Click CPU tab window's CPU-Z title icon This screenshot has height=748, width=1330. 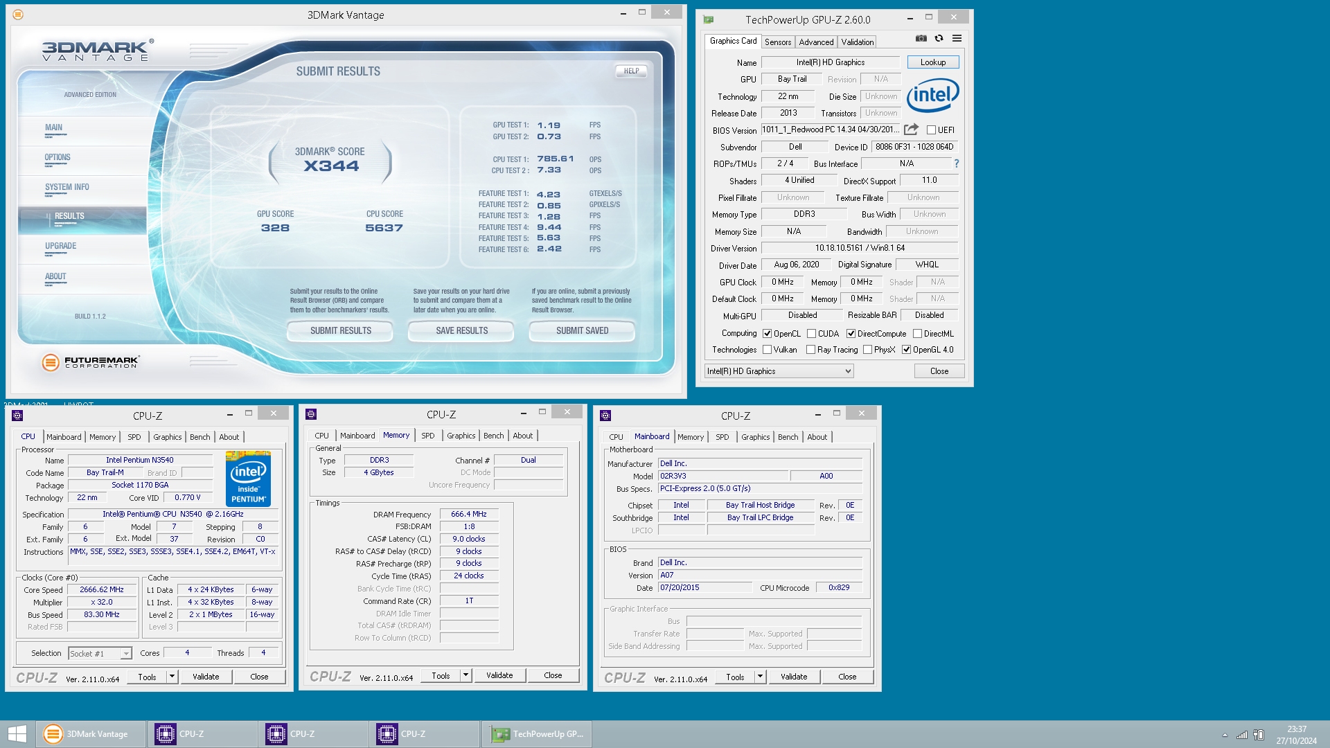[x=18, y=416]
